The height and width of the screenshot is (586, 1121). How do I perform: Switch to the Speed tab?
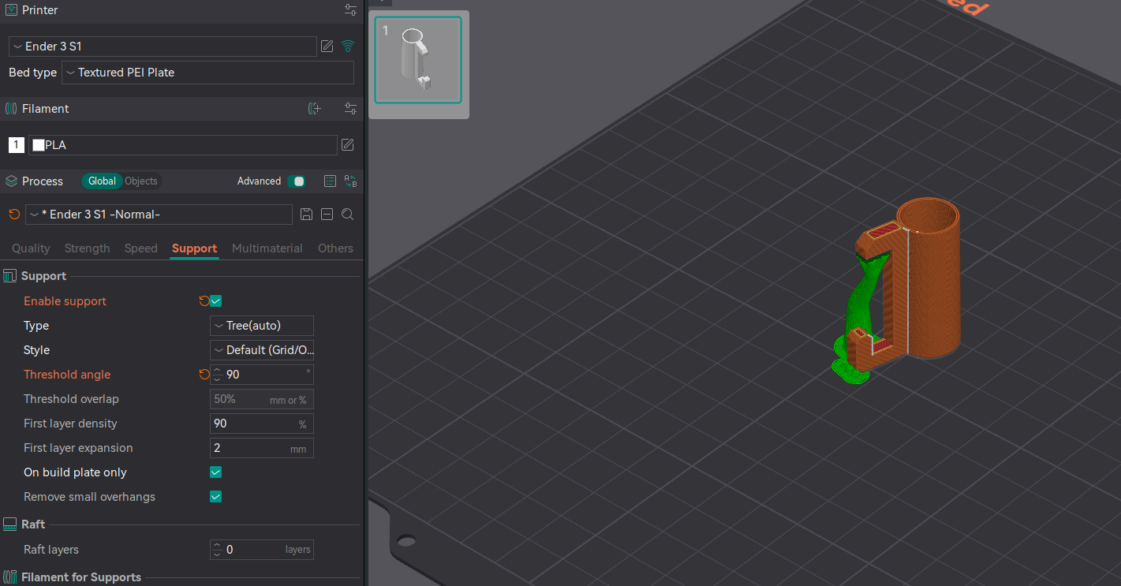point(141,248)
